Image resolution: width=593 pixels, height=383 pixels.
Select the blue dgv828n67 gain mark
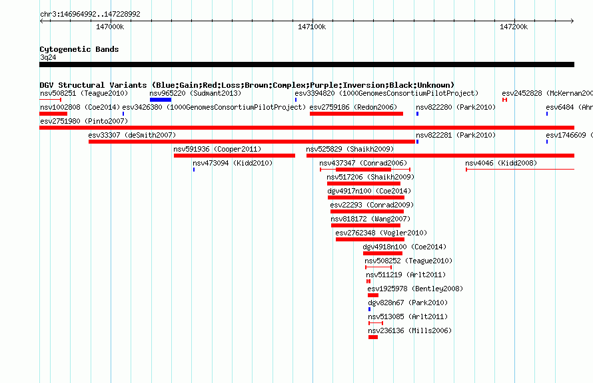[370, 309]
